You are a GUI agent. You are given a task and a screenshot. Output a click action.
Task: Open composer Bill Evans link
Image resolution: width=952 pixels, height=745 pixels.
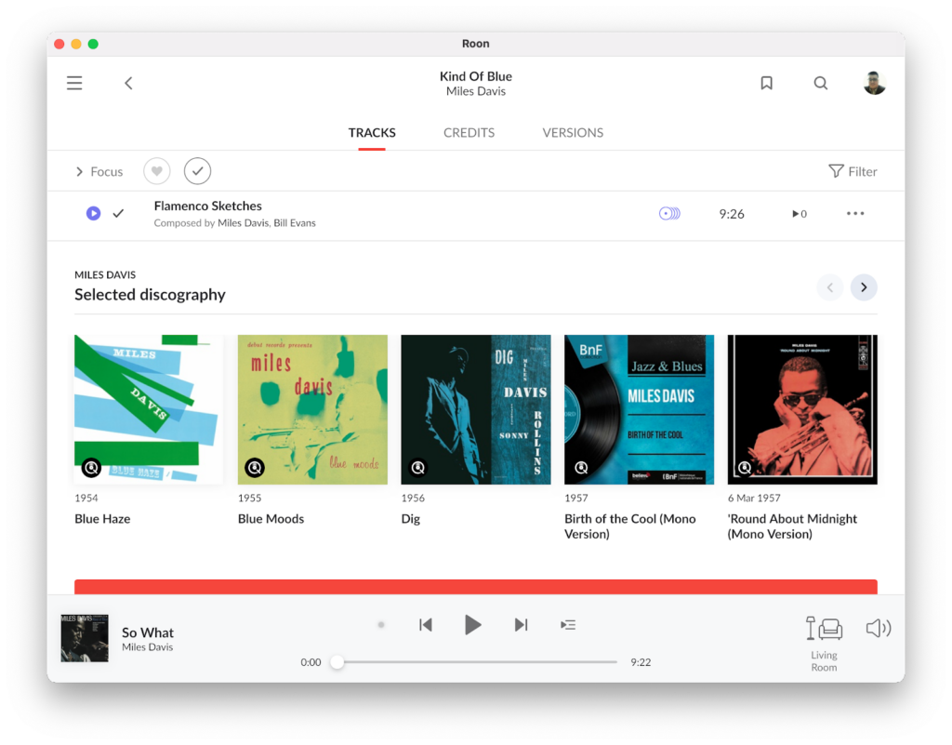pos(295,223)
